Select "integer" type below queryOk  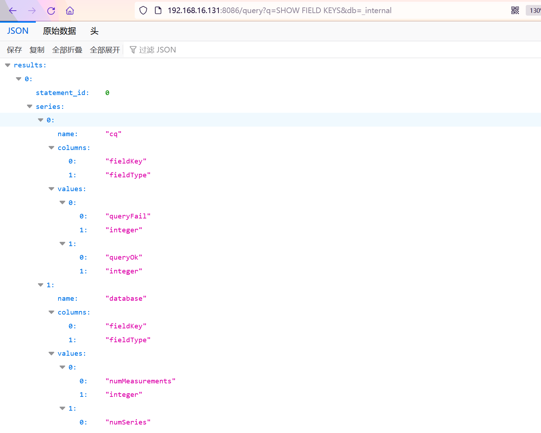click(x=124, y=271)
